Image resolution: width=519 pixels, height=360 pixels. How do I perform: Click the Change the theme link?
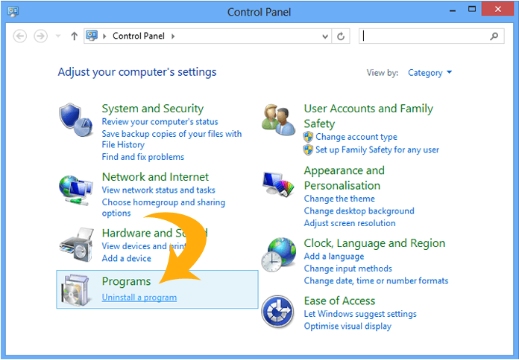coord(339,199)
